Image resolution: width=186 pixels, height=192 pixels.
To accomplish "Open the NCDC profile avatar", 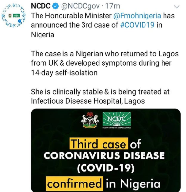I will (x=14, y=16).
